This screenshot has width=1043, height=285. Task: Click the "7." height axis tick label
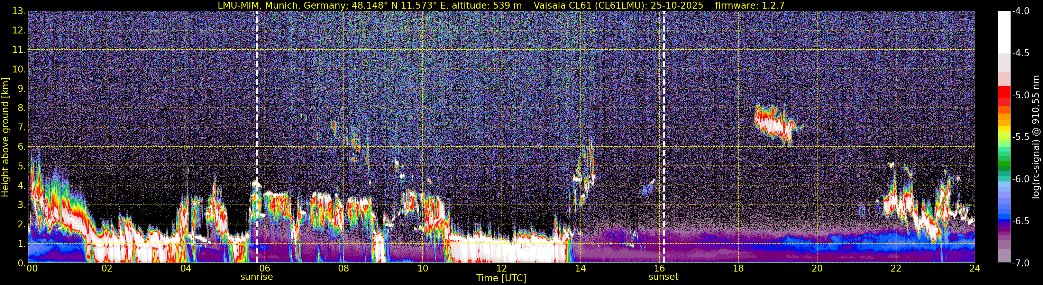coord(21,127)
